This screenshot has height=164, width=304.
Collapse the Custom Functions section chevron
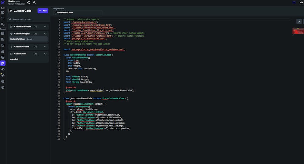coord(45,27)
